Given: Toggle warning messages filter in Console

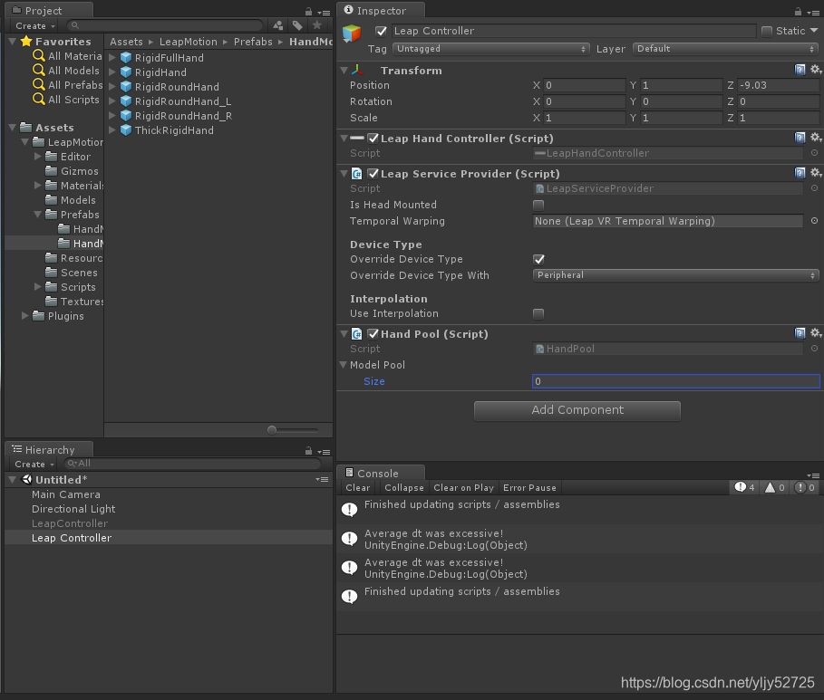Looking at the screenshot, I should click(x=775, y=487).
